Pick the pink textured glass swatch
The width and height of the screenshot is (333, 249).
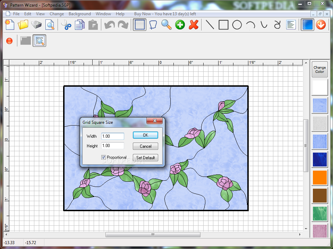pyautogui.click(x=319, y=231)
